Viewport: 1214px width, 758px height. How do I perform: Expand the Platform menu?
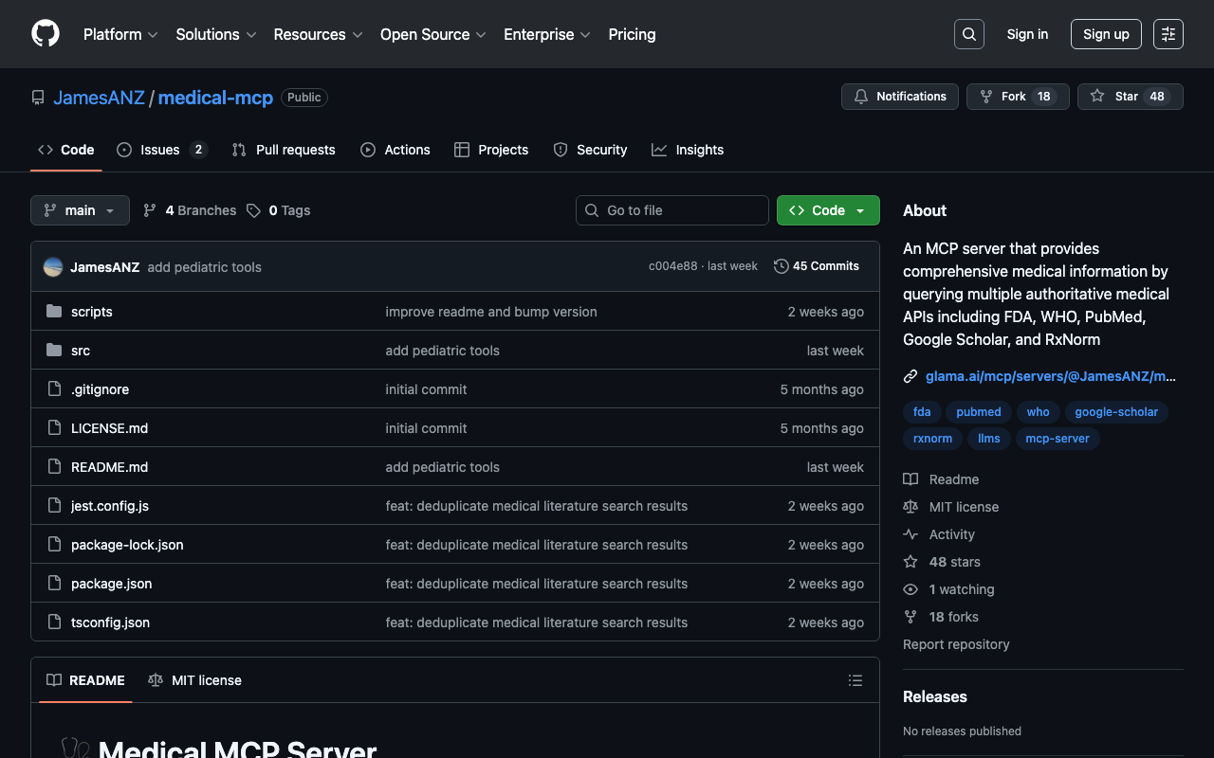pos(120,34)
